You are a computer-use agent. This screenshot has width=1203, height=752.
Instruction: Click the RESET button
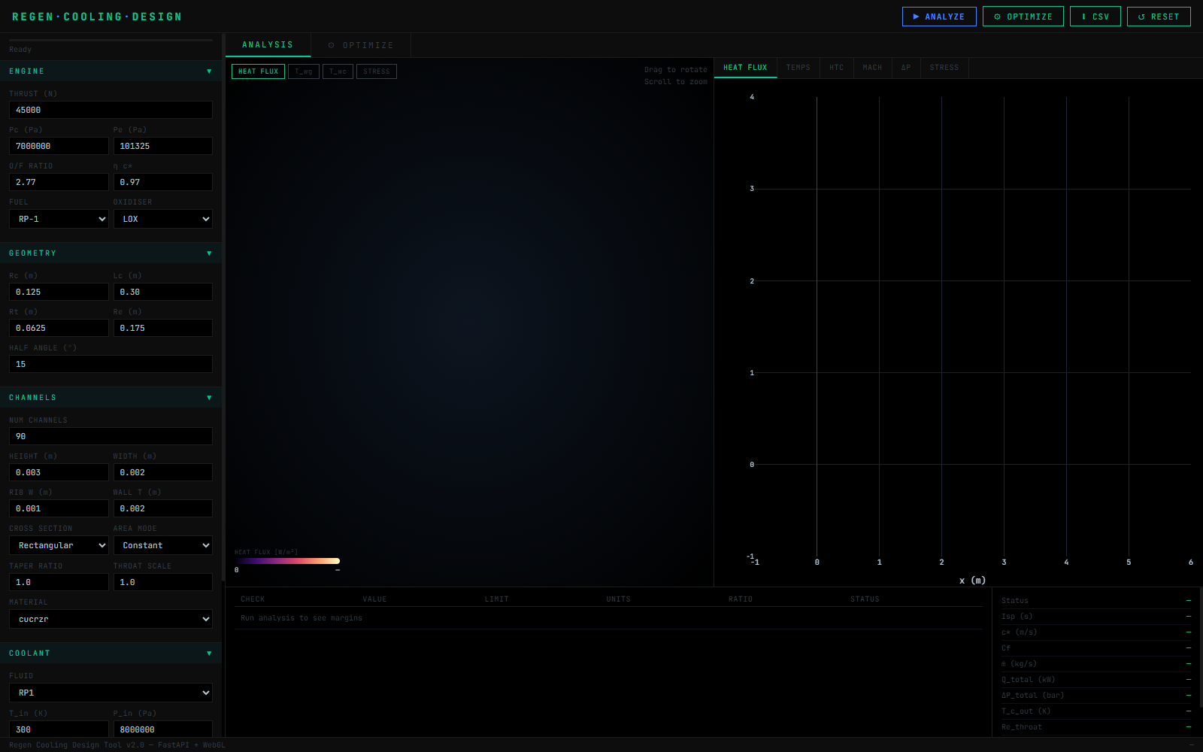pyautogui.click(x=1159, y=17)
